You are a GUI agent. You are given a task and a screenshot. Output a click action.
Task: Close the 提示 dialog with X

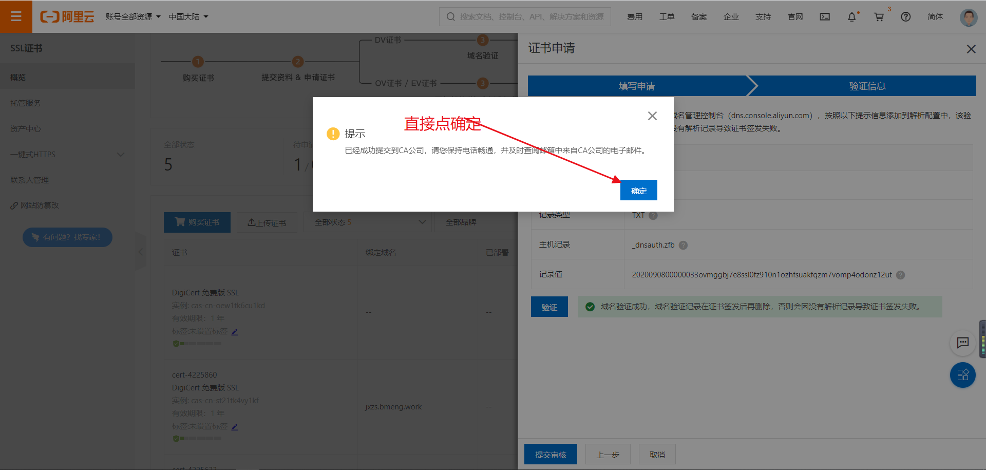pyautogui.click(x=652, y=116)
